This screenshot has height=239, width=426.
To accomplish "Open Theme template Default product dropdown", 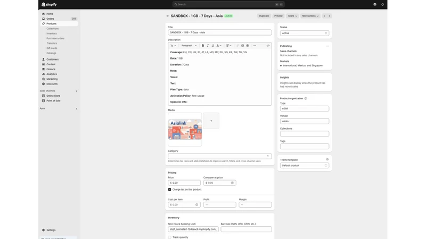I will [x=305, y=166].
